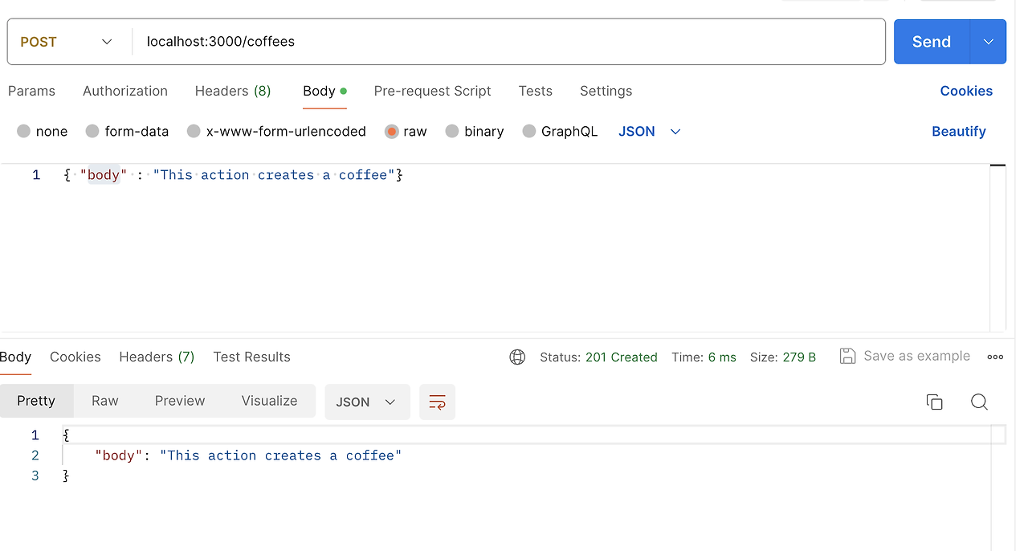Open the Authorization tab
Screen dimensions: 1028x551
click(125, 91)
